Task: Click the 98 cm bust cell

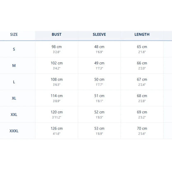Action: 57,49
